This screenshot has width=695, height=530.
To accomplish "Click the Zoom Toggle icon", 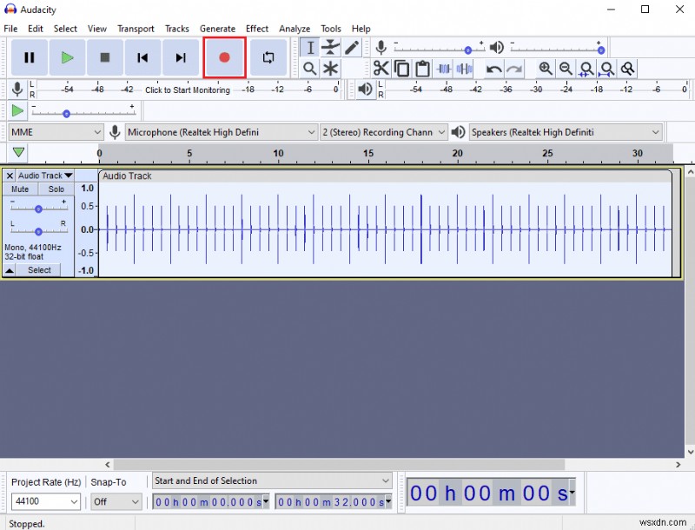I will (x=627, y=69).
